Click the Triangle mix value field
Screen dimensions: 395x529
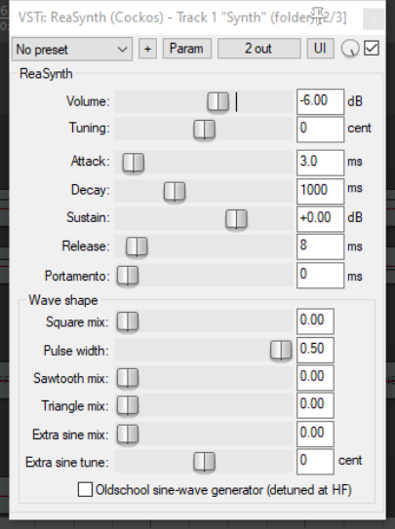point(315,405)
